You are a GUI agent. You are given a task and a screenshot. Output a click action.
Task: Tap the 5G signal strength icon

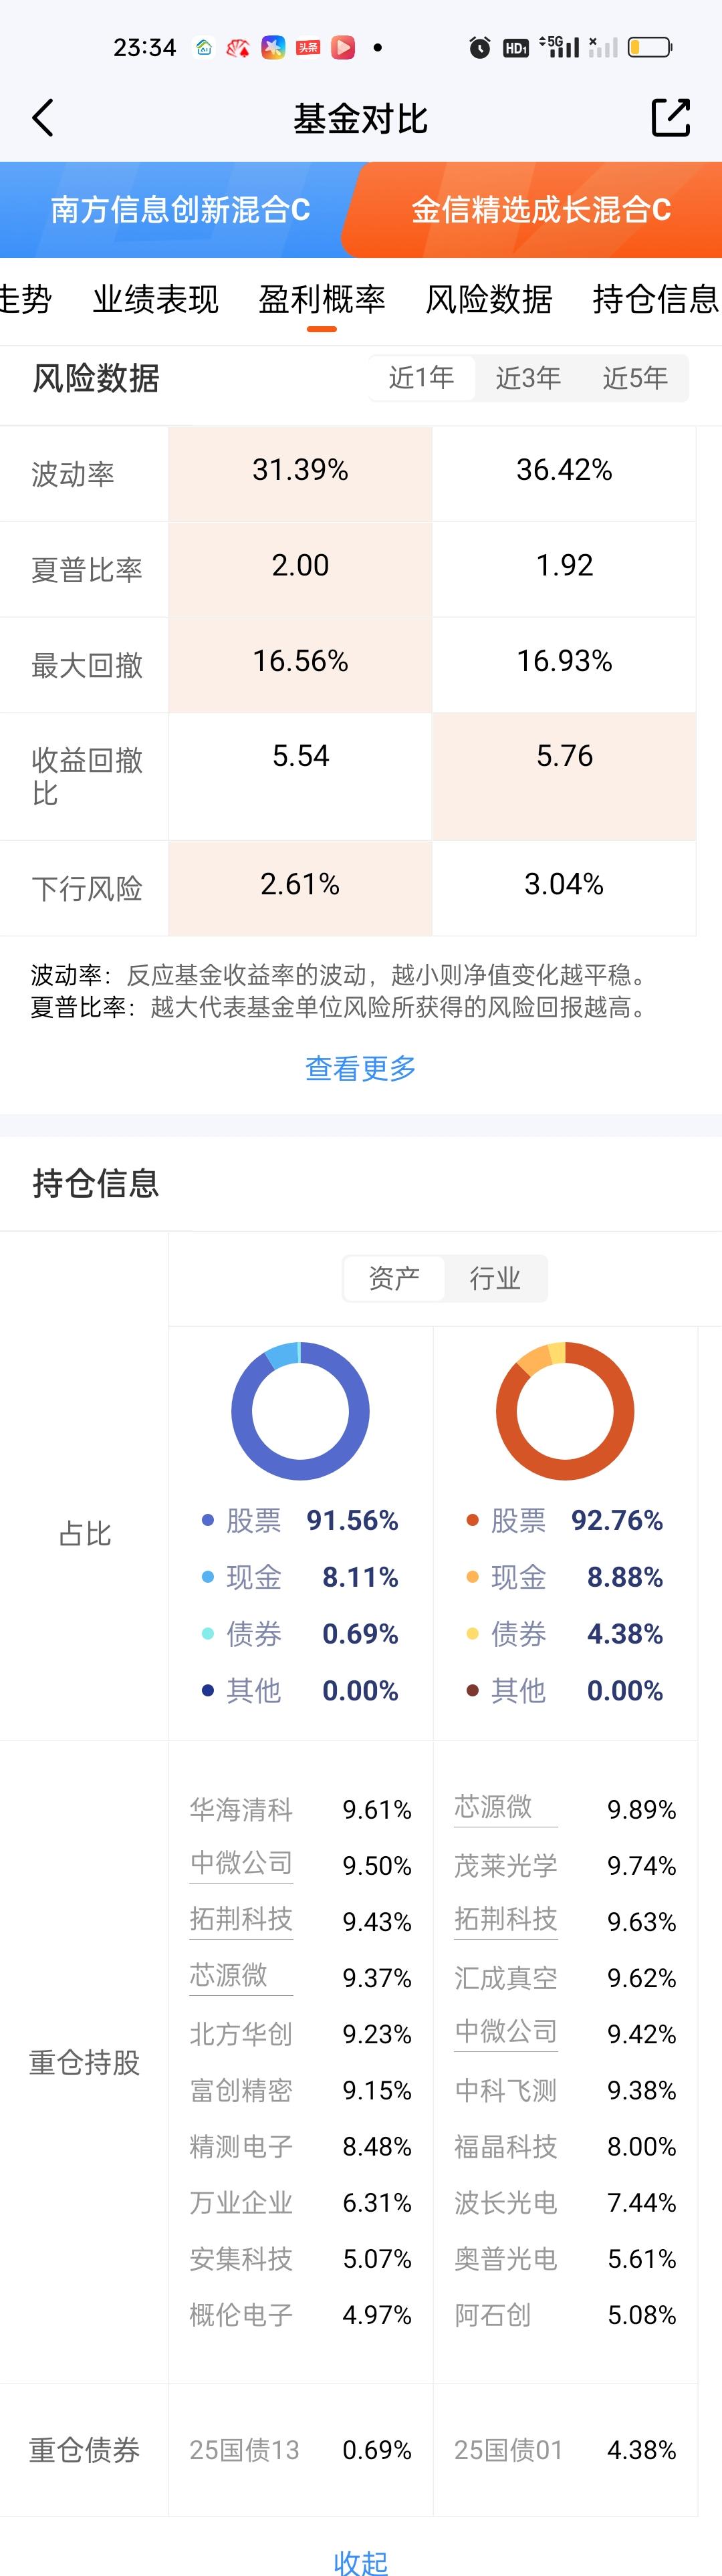click(x=559, y=47)
